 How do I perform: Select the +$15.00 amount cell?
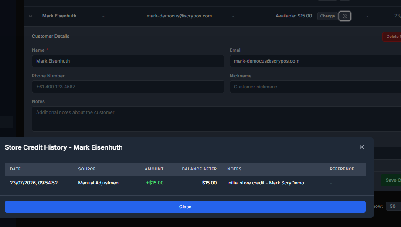[x=155, y=183]
